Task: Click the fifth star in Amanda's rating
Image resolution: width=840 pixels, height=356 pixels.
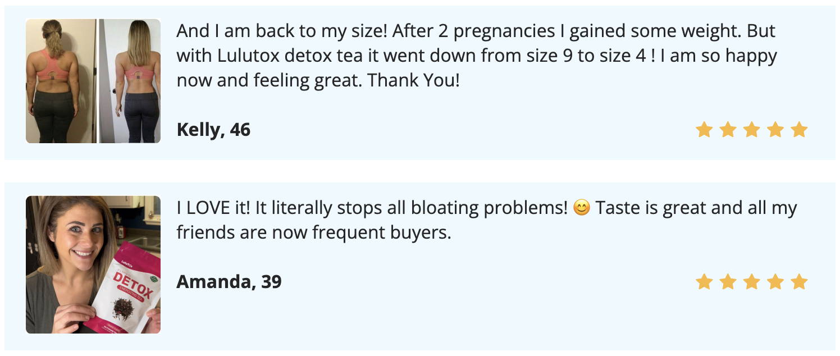Action: pos(799,282)
